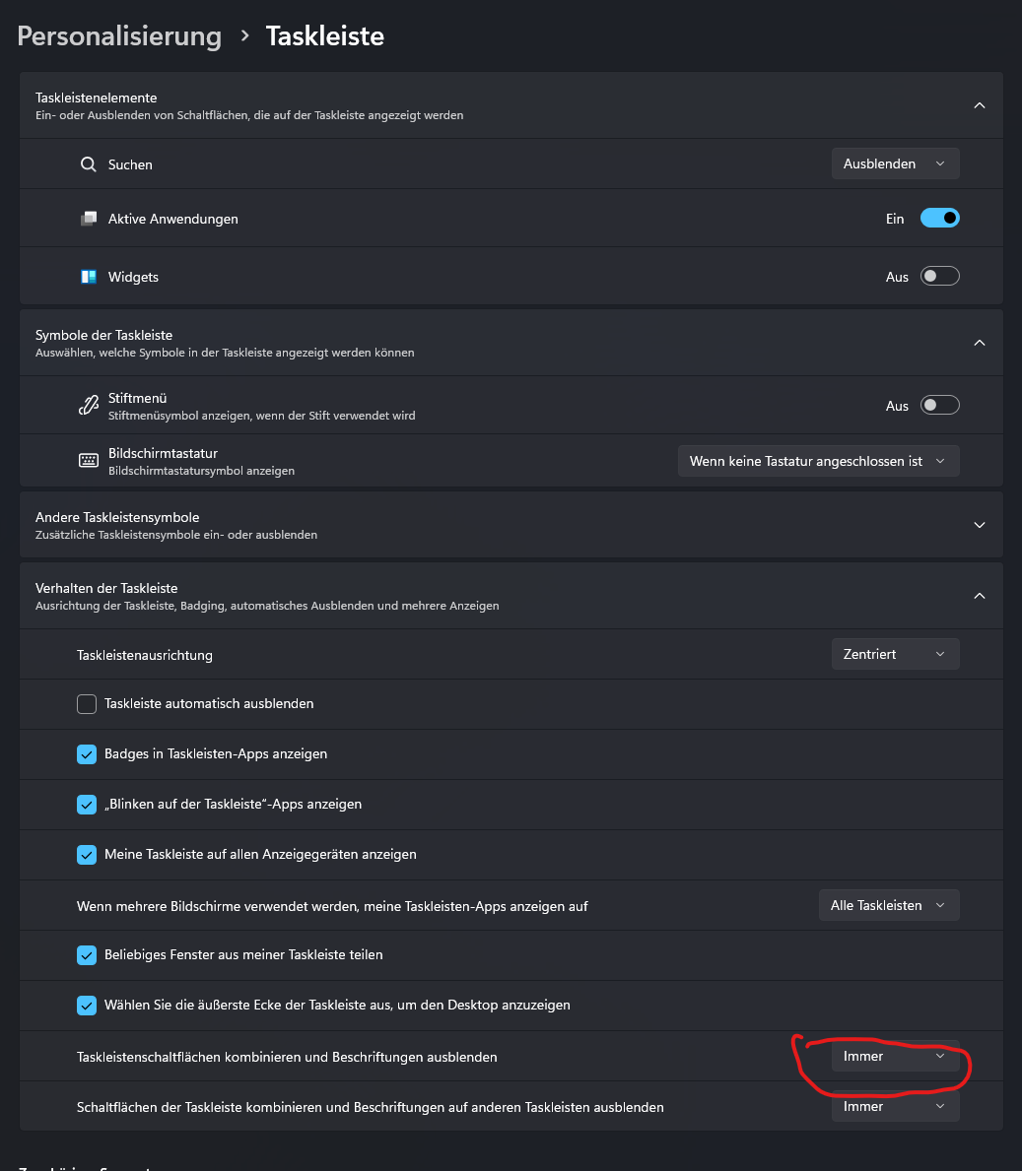Click the Bildschirmtastatur keyboard icon
Screen dimensions: 1022x1171
[x=89, y=461]
